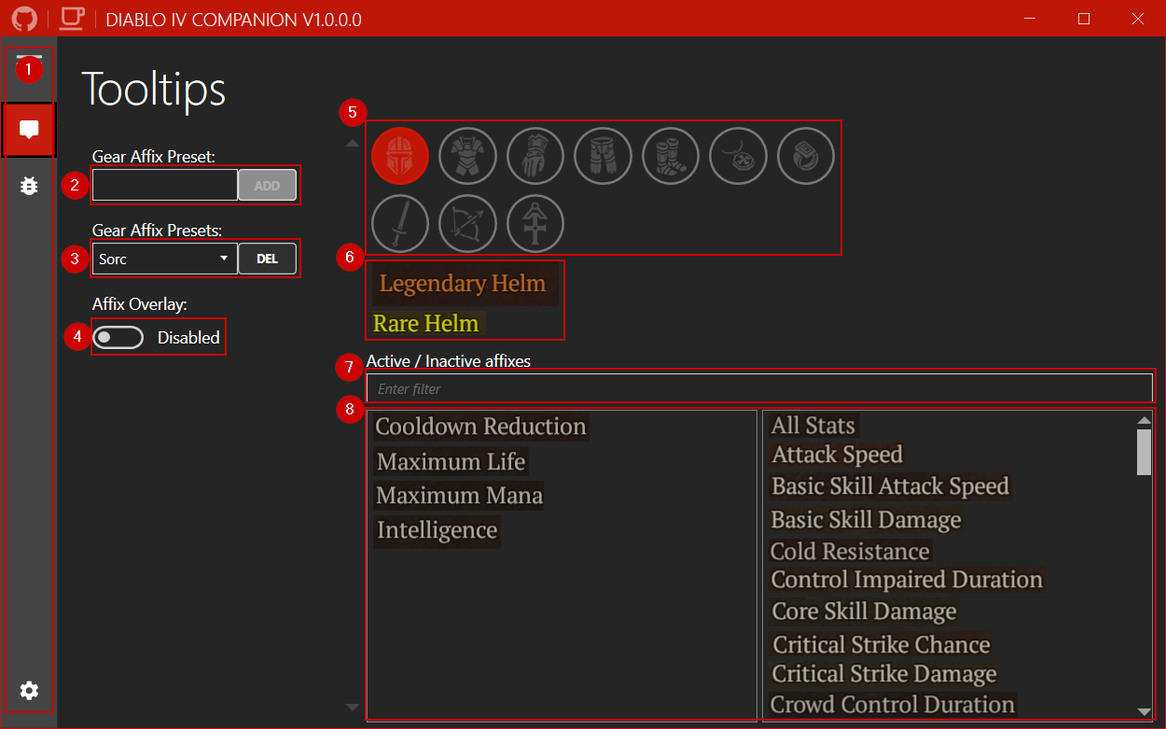Open the Tooltips page sidebar icon
Screen dimensions: 1166x729
click(29, 130)
